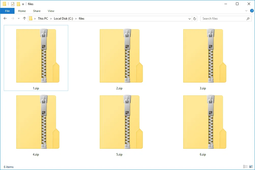Screen dimensions: 255x170
Task: Open the recent locations dropdown
Action: pos(18,19)
